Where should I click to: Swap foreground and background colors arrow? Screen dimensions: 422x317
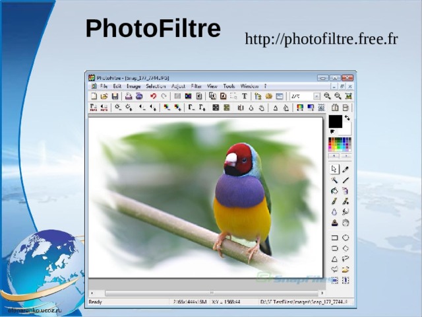[x=347, y=118]
